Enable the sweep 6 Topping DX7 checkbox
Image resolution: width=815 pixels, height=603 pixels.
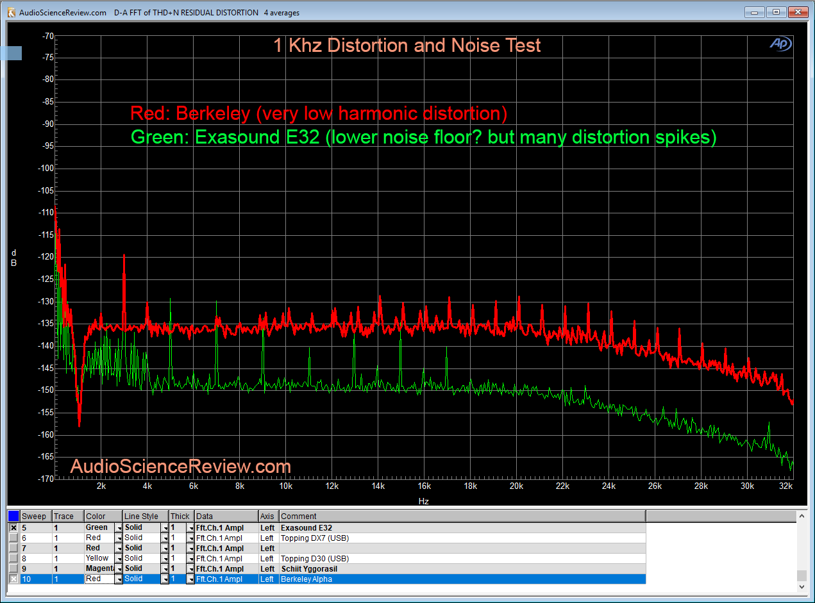13,538
